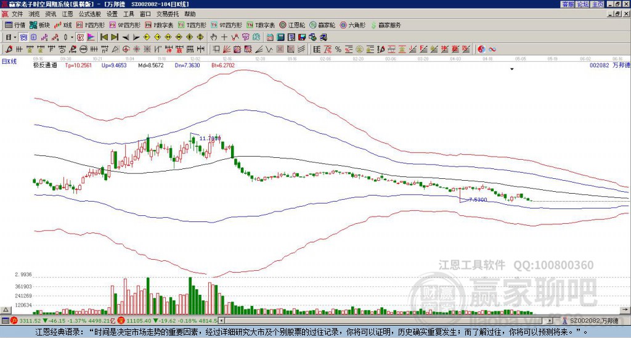Screen dimensions: 631x338
Task: Expand the candlestick style dropdown arrow
Action: (71, 38)
